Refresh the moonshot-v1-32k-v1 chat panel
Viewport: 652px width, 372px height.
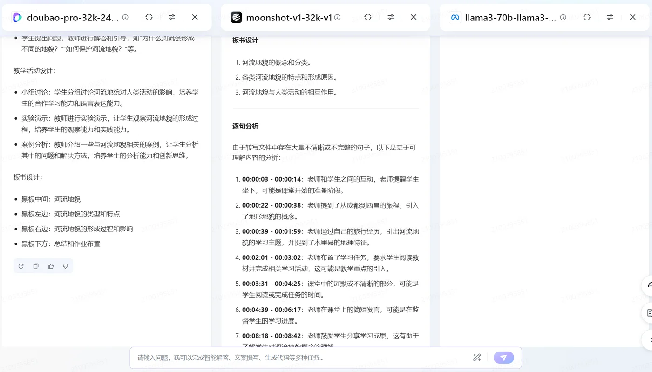368,17
